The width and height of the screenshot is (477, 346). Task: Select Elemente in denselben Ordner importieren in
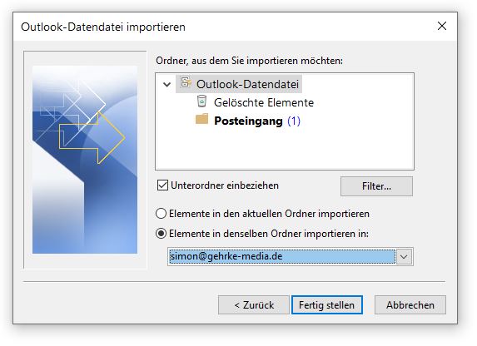pos(161,234)
